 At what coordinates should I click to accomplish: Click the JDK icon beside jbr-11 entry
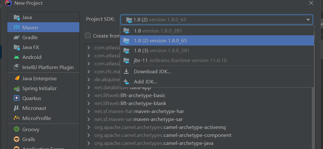[x=126, y=60]
